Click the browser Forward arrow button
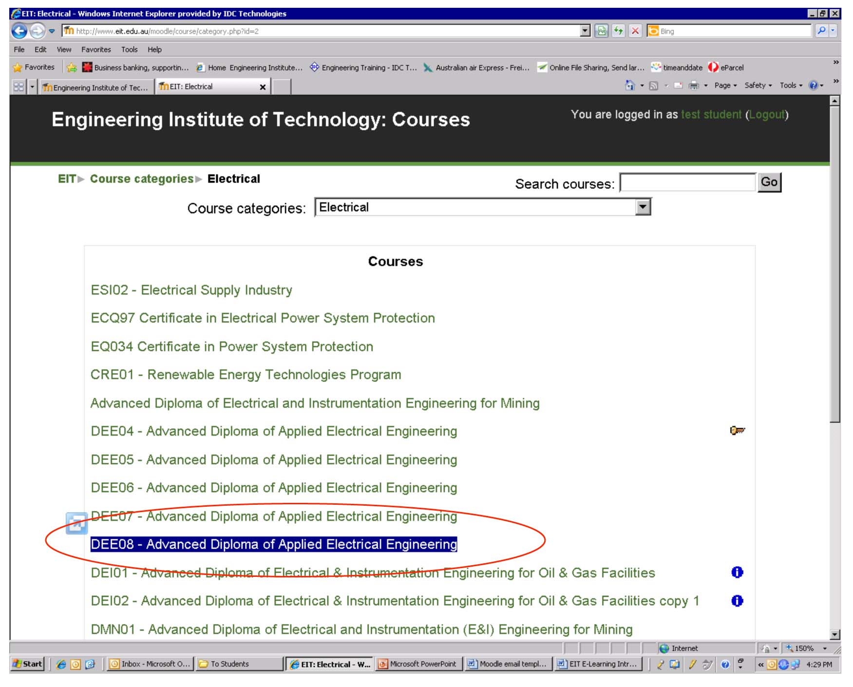The width and height of the screenshot is (853, 687). [37, 31]
